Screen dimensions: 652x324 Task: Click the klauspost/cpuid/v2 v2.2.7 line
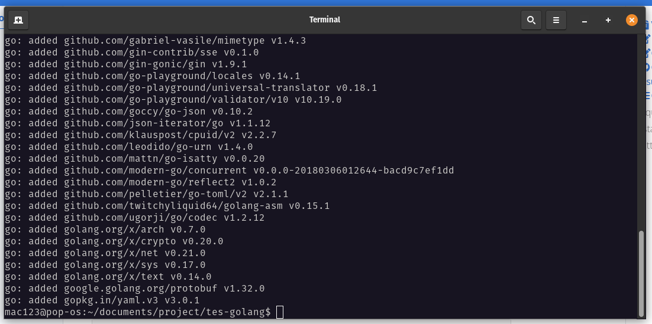point(140,135)
